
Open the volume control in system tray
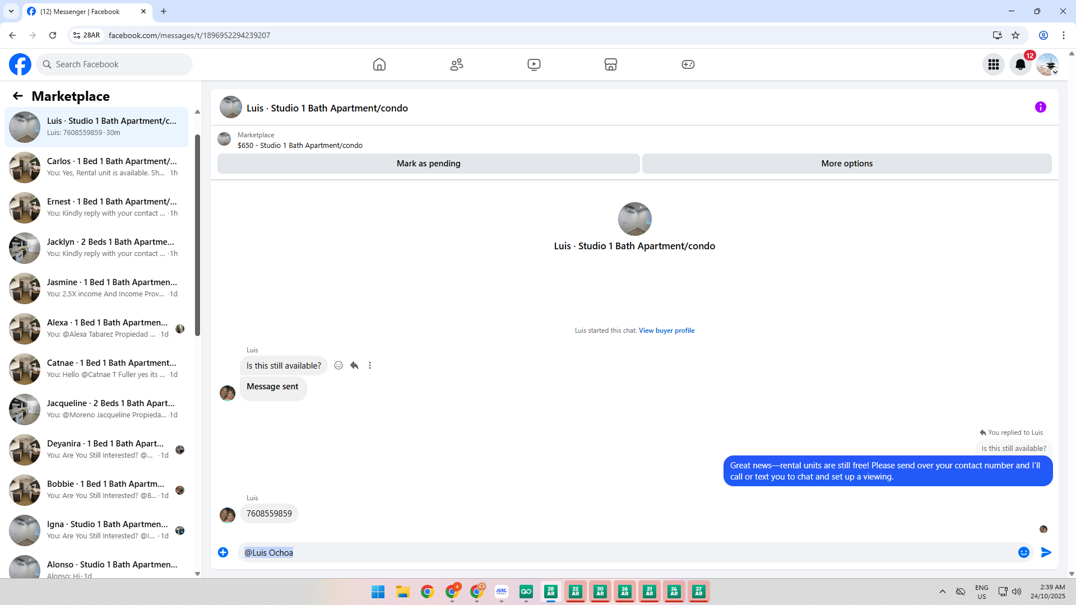[1017, 592]
